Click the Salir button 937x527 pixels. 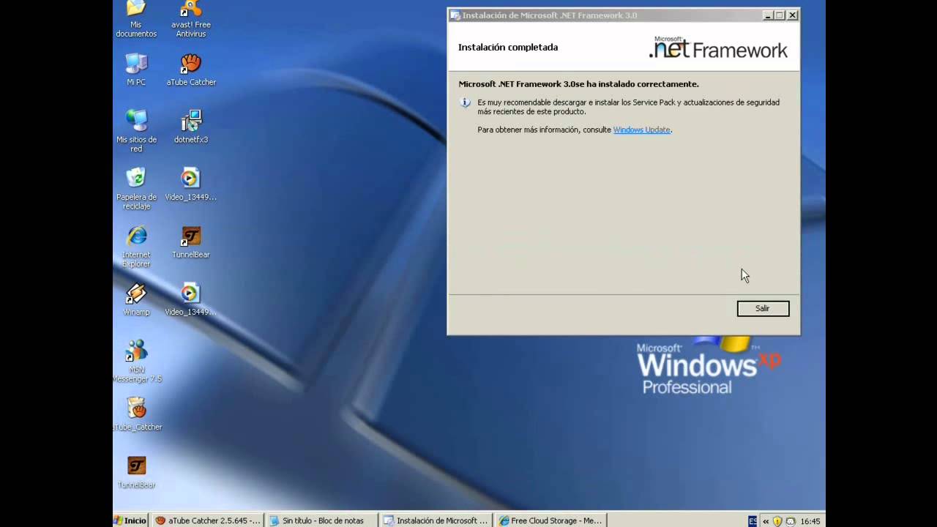click(763, 309)
